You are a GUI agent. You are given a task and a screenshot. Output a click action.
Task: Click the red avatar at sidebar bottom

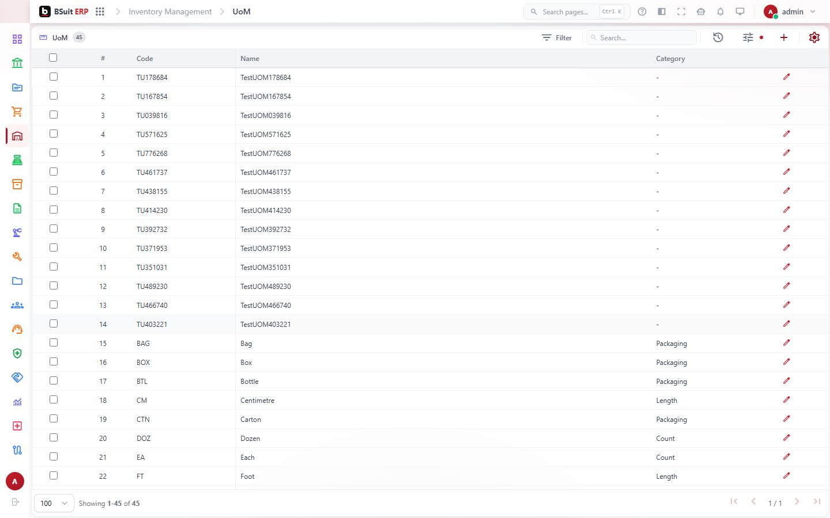tap(15, 482)
